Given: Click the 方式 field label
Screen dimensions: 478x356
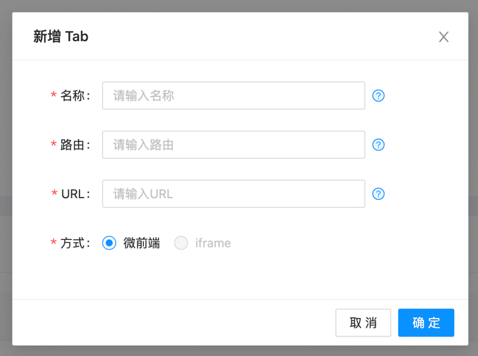Looking at the screenshot, I should 73,243.
